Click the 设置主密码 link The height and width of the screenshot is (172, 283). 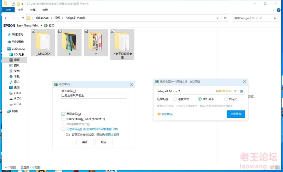tap(112, 135)
